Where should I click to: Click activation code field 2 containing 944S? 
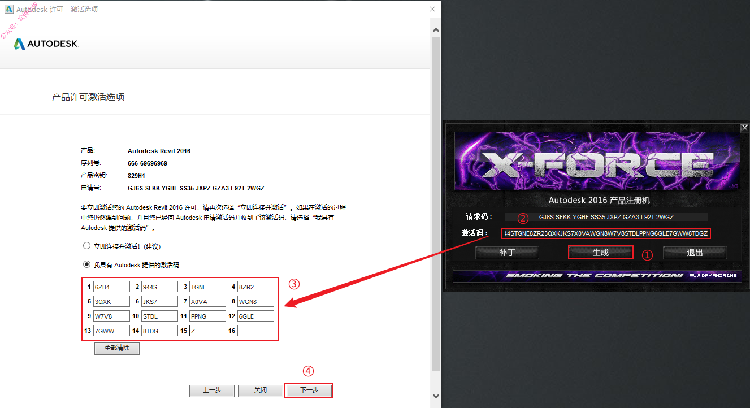pos(159,287)
